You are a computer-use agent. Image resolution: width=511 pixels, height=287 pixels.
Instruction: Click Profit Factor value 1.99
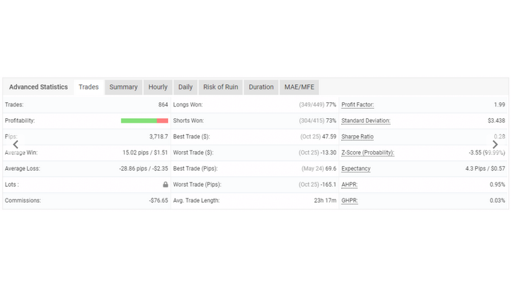(x=499, y=105)
